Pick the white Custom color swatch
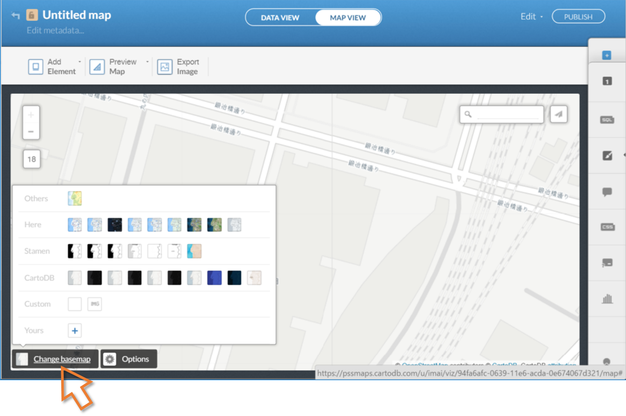 (x=75, y=304)
